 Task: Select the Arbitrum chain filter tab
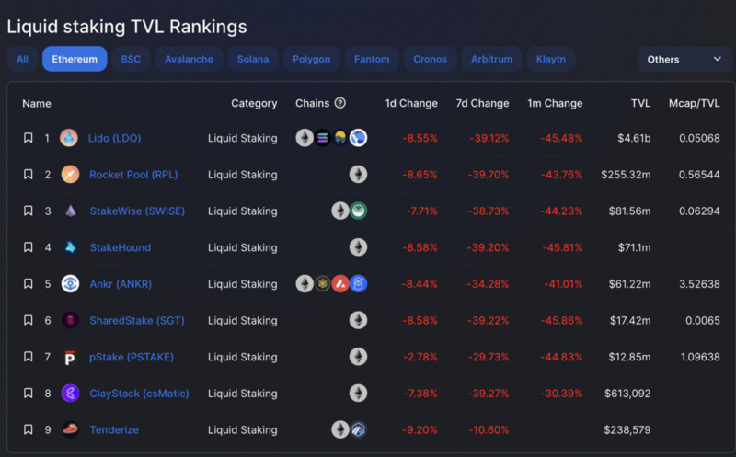pyautogui.click(x=491, y=59)
